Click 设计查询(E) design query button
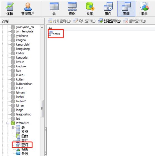This screenshot has height=156, width=155. coord(84,21)
